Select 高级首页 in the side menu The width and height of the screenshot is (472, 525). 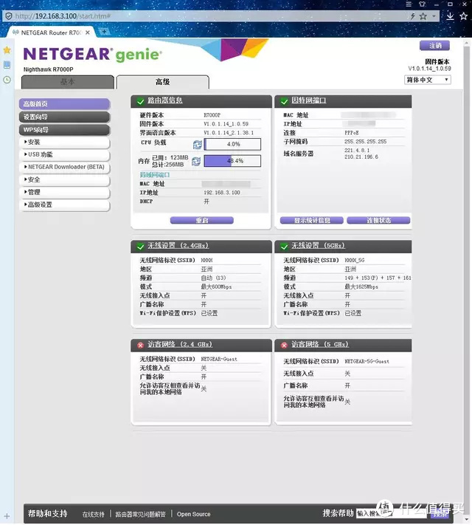65,104
